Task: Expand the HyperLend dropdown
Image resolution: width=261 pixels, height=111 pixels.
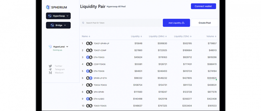Action: (67, 47)
